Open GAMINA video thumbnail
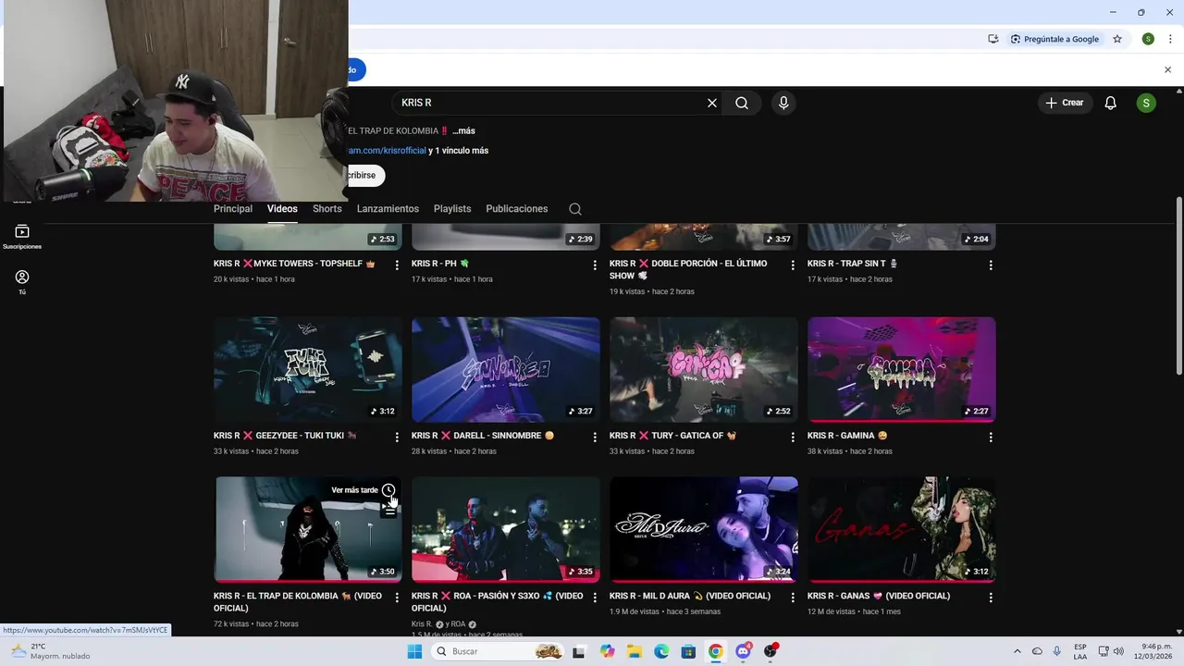Viewport: 1184px width, 666px height. tap(902, 370)
